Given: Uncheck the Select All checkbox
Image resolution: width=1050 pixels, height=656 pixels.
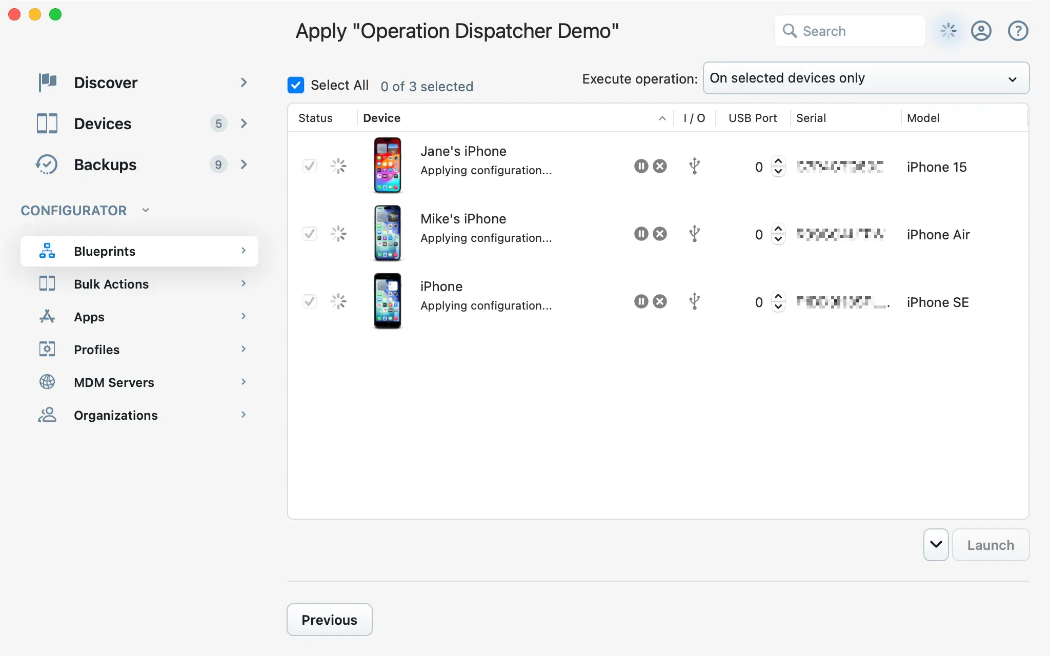Looking at the screenshot, I should [x=295, y=85].
